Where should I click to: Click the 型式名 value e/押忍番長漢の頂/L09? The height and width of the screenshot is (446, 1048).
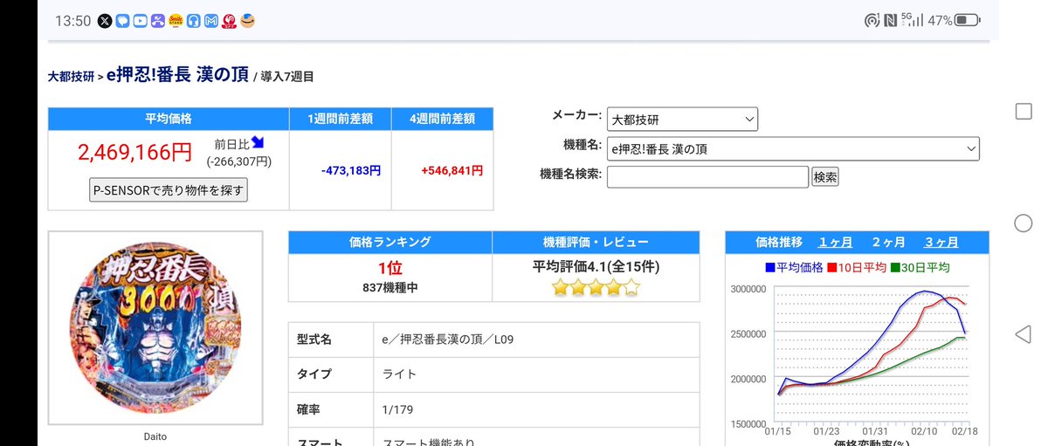point(448,340)
